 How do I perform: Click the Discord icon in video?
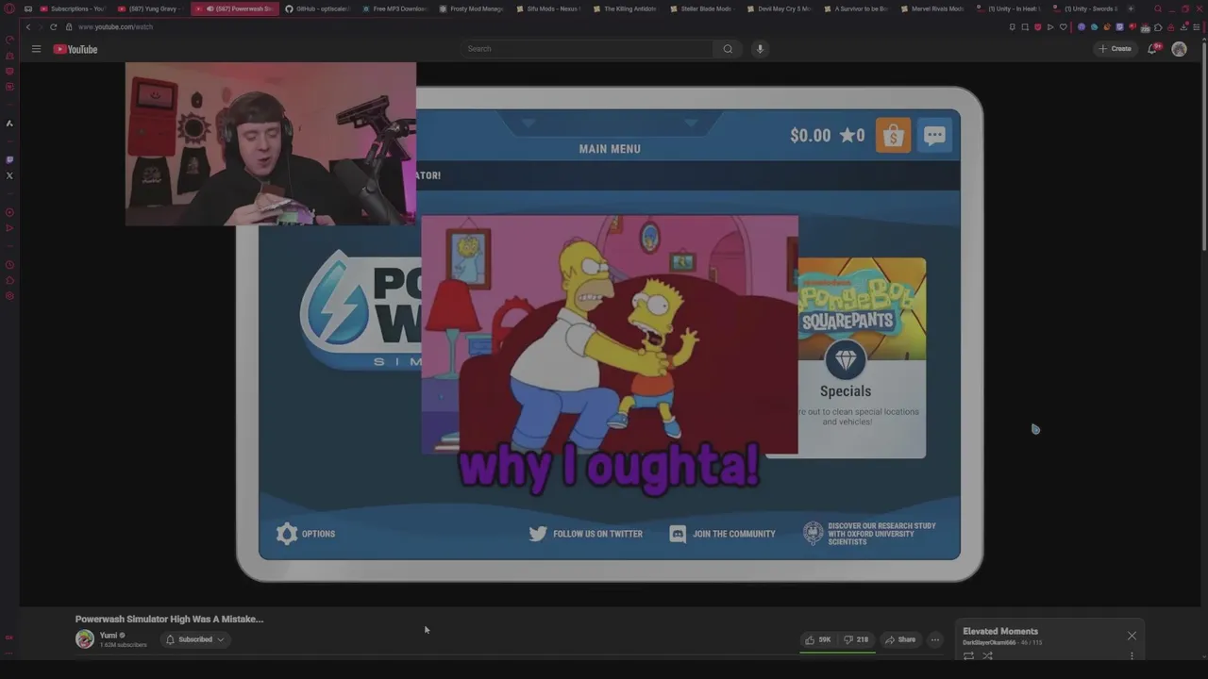coord(677,534)
